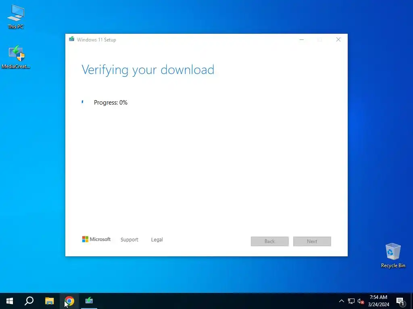Open the Legal link
This screenshot has width=413, height=309.
[157, 240]
